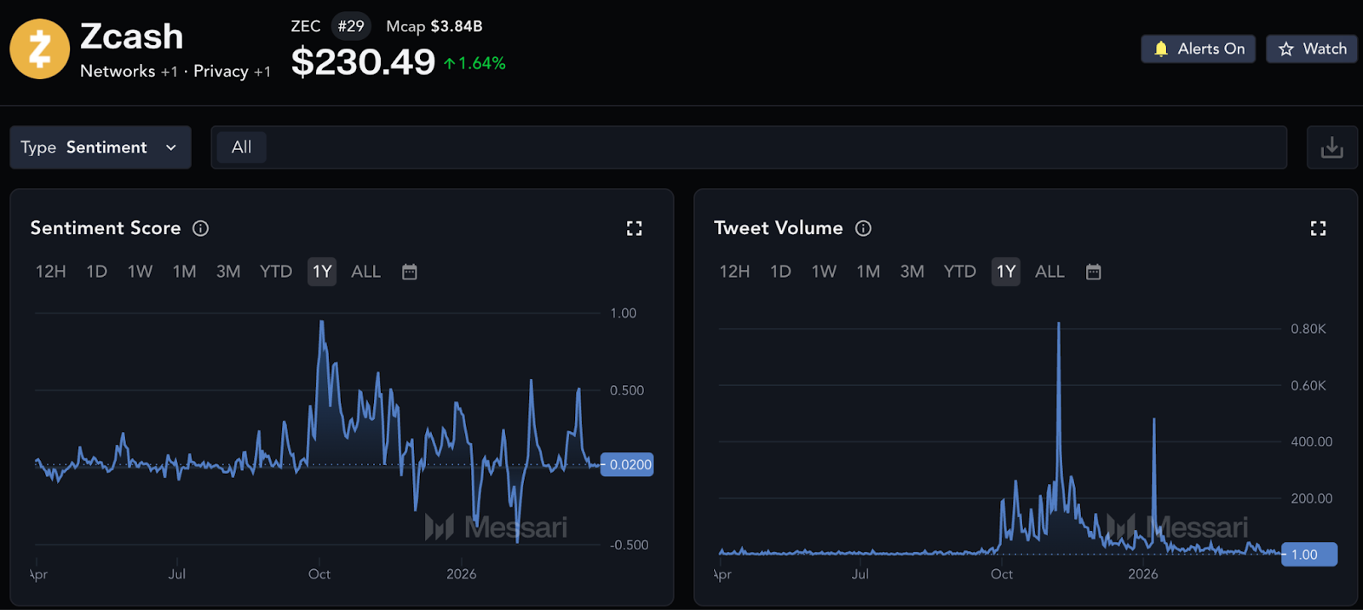Select the All filter chip
This screenshot has width=1363, height=610.
click(242, 147)
